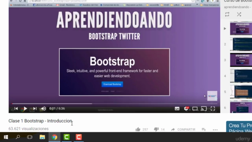The image size is (252, 142).
Task: Open playlist video number 3 thumbnail
Action: tap(241, 60)
